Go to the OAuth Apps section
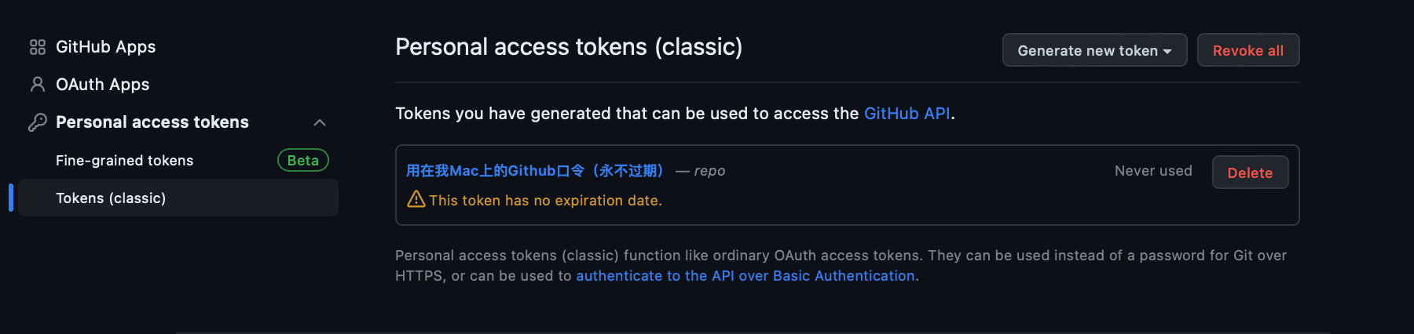Viewport: 1414px width, 334px height. (102, 85)
